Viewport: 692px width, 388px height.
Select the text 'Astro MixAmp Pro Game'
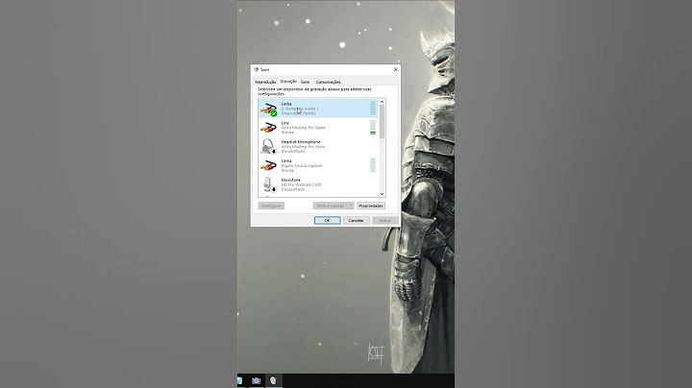point(303,128)
